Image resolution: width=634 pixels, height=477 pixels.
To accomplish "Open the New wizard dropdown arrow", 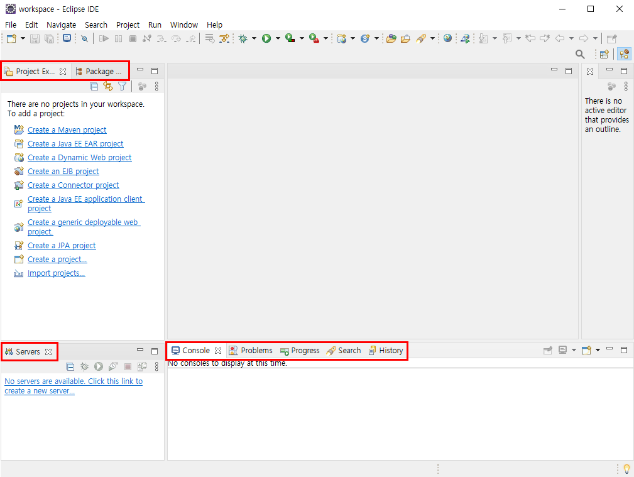I will [23, 38].
